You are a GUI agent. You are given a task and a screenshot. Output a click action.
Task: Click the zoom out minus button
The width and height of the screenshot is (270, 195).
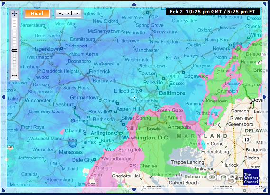point(14,75)
